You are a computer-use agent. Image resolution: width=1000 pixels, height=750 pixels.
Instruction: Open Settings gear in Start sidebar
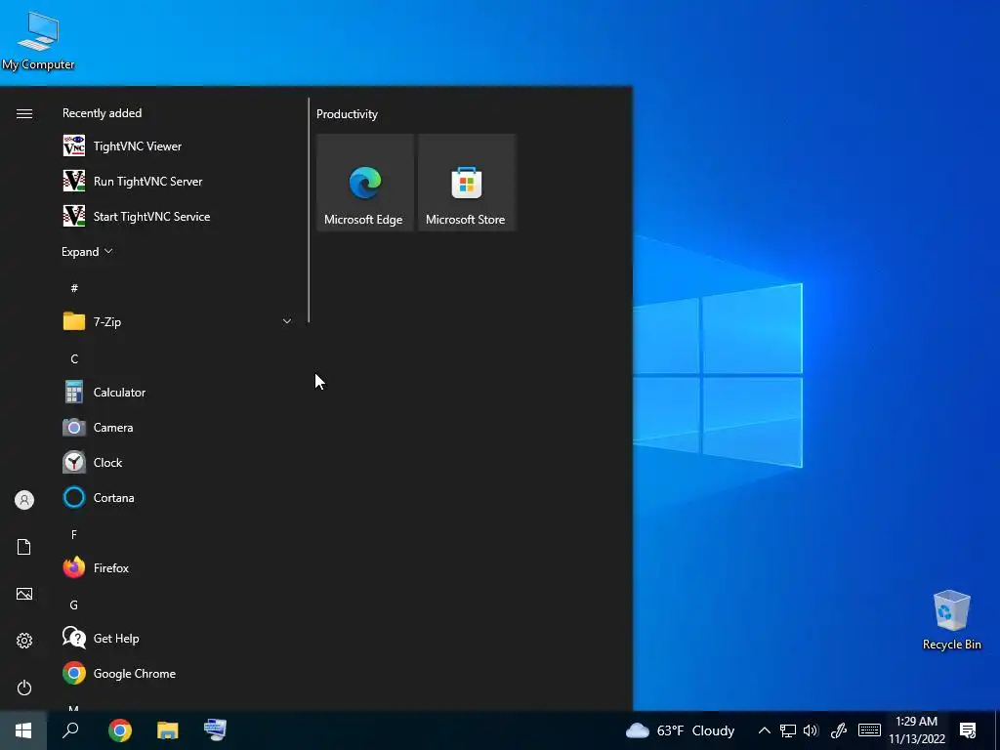coord(24,641)
